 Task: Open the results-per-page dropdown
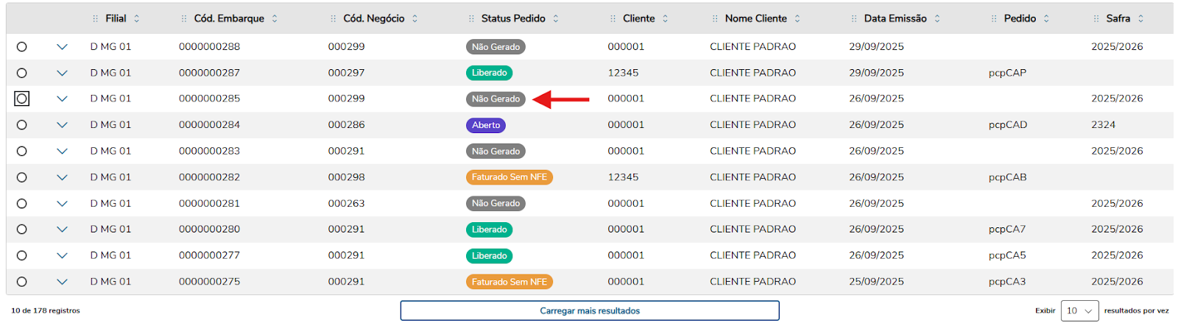coord(1079,310)
